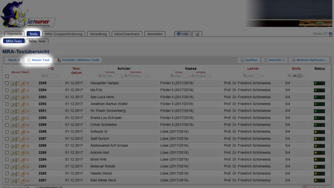Click the Reset Filter link
Image resolution: width=334 pixels, height=188 pixels.
coord(20,72)
